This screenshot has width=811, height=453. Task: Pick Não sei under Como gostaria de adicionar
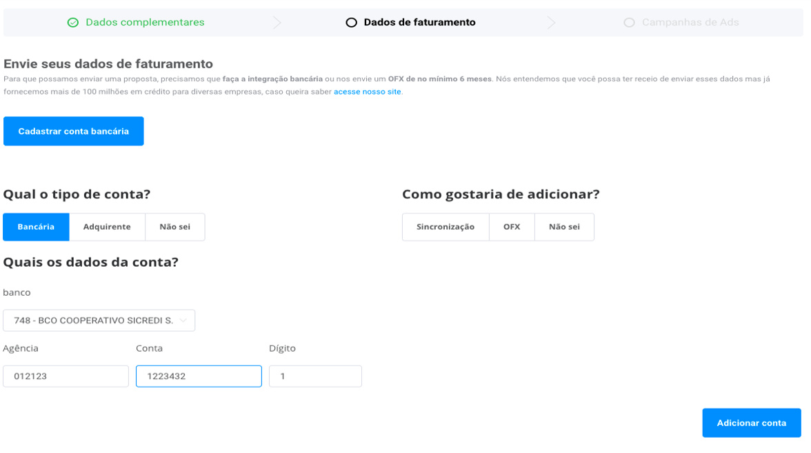(564, 227)
